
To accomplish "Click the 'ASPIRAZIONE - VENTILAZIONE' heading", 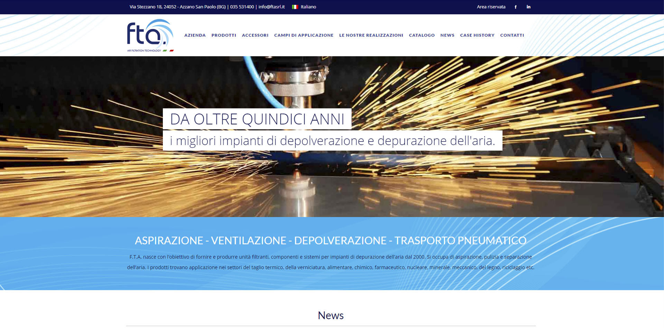I will [331, 241].
